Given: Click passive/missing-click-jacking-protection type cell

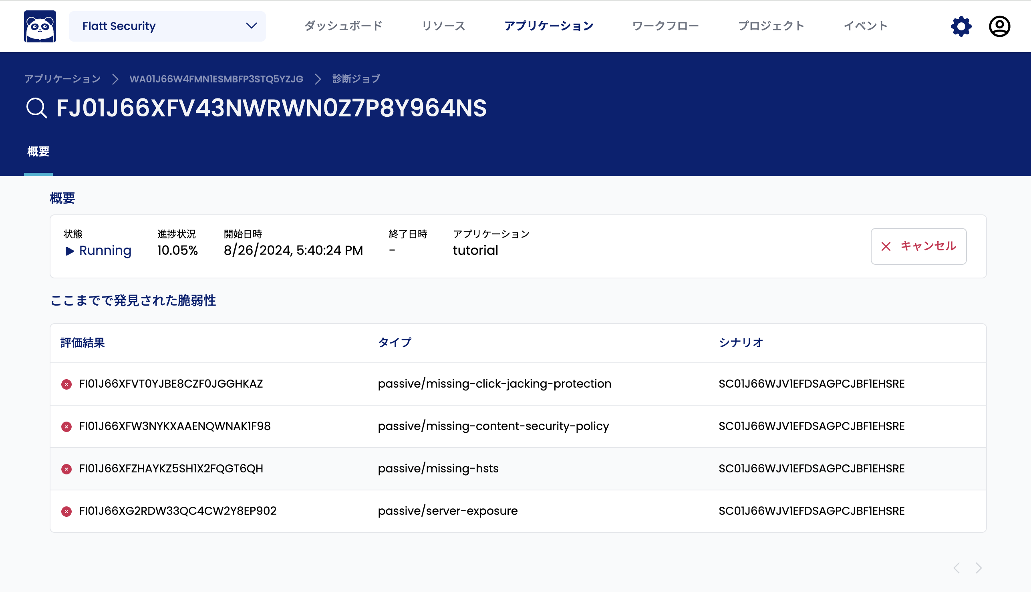Looking at the screenshot, I should pos(495,384).
